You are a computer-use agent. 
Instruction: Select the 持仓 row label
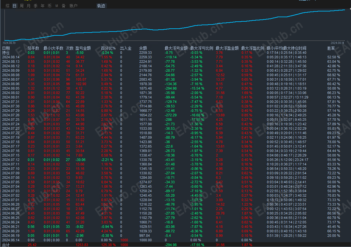6,53
